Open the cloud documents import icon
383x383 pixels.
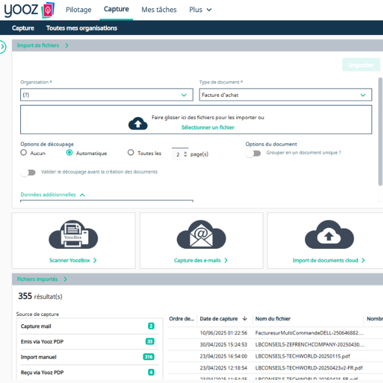[x=329, y=235]
